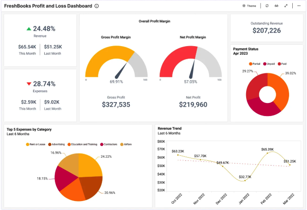The width and height of the screenshot is (307, 210).
Task: Open the more options ellipsis menu
Action: pyautogui.click(x=298, y=6)
